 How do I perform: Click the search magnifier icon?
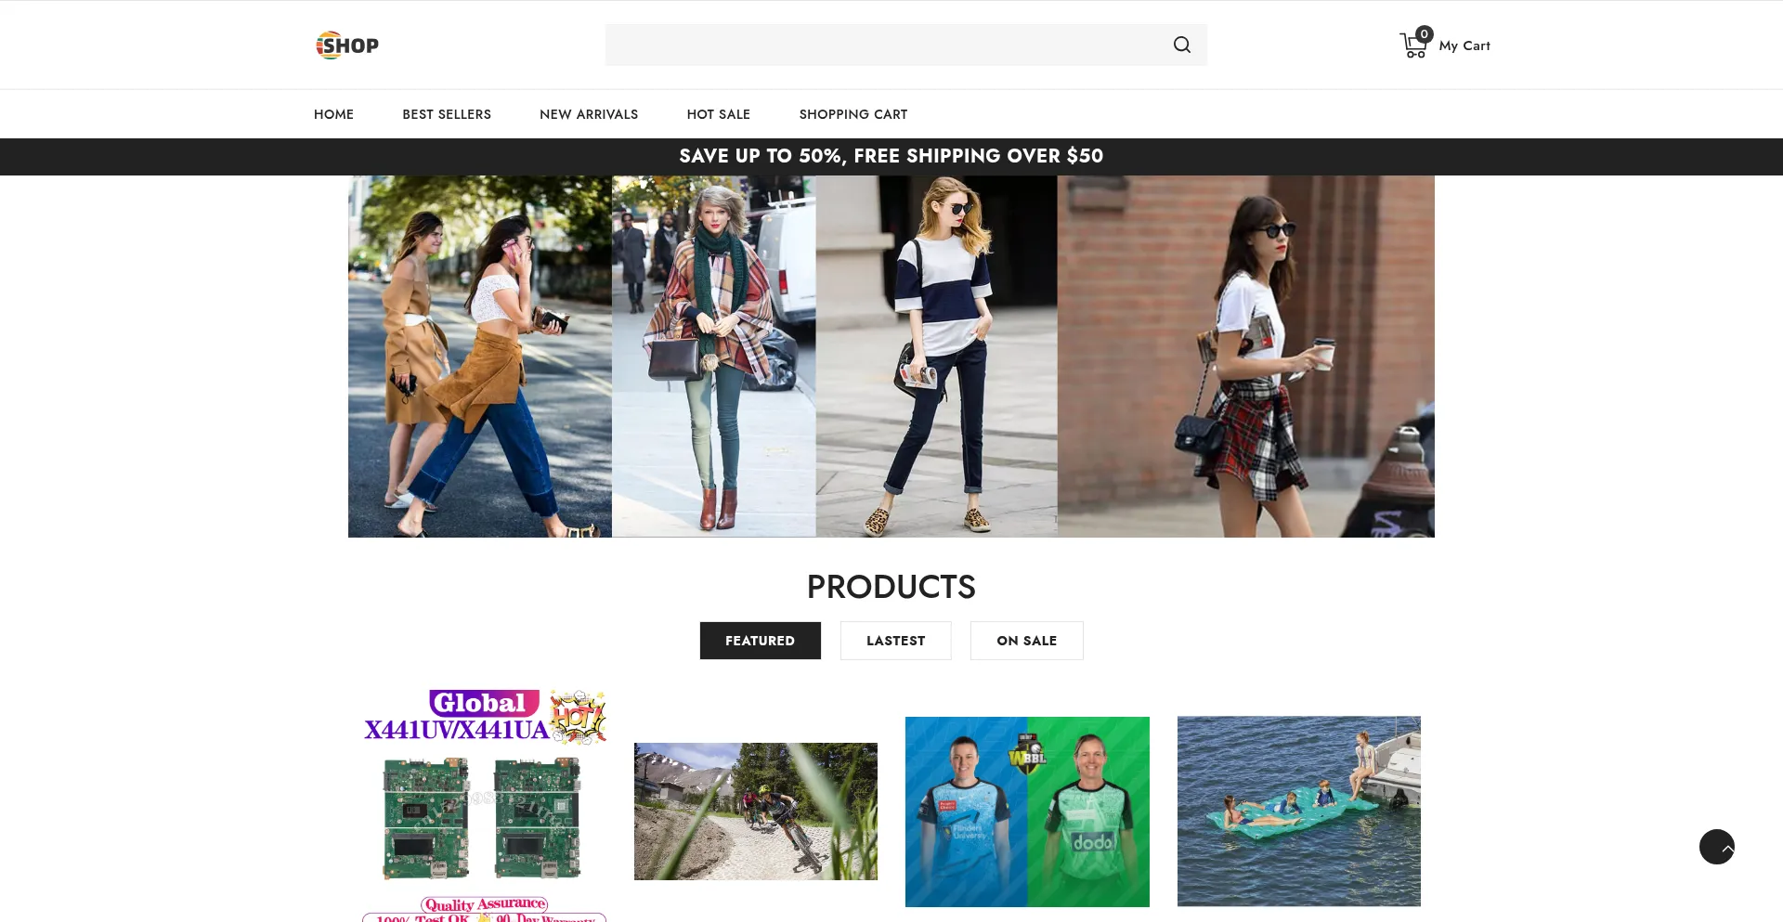click(1181, 45)
